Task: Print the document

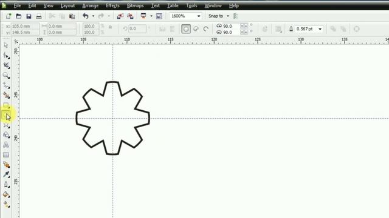Action: [39, 16]
